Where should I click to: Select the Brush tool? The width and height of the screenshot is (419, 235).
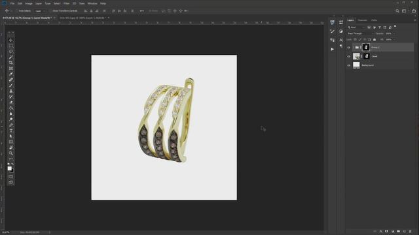tap(10, 86)
